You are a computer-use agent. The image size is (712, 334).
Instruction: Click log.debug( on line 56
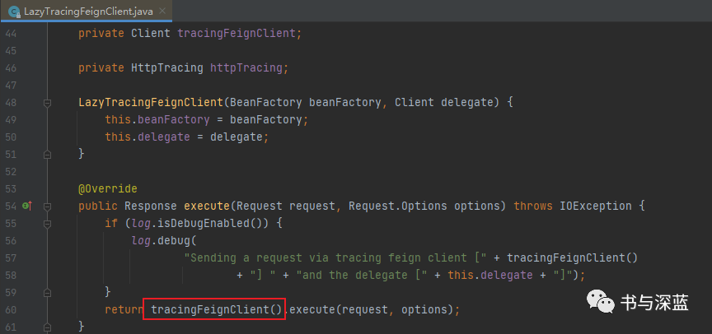[x=163, y=241]
